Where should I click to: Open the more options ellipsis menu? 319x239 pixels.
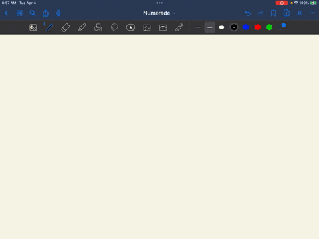click(312, 13)
